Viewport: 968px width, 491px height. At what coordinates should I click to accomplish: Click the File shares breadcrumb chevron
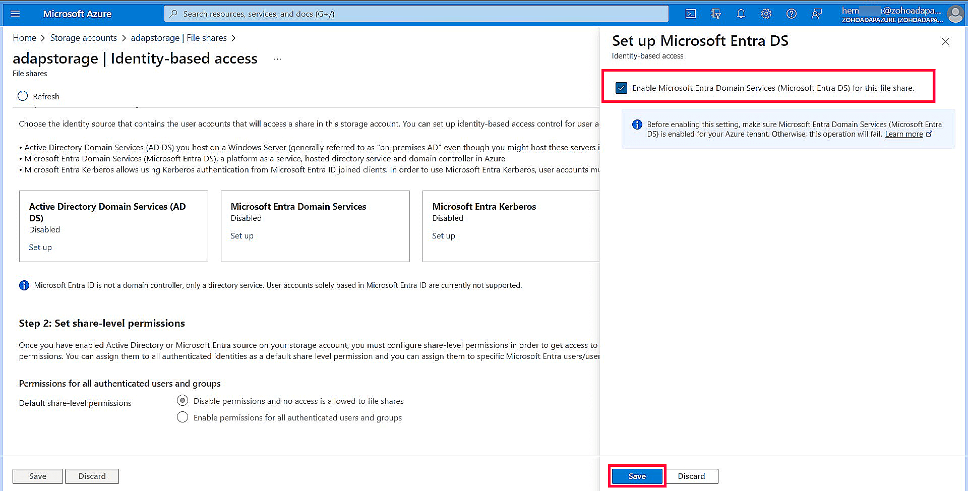233,38
